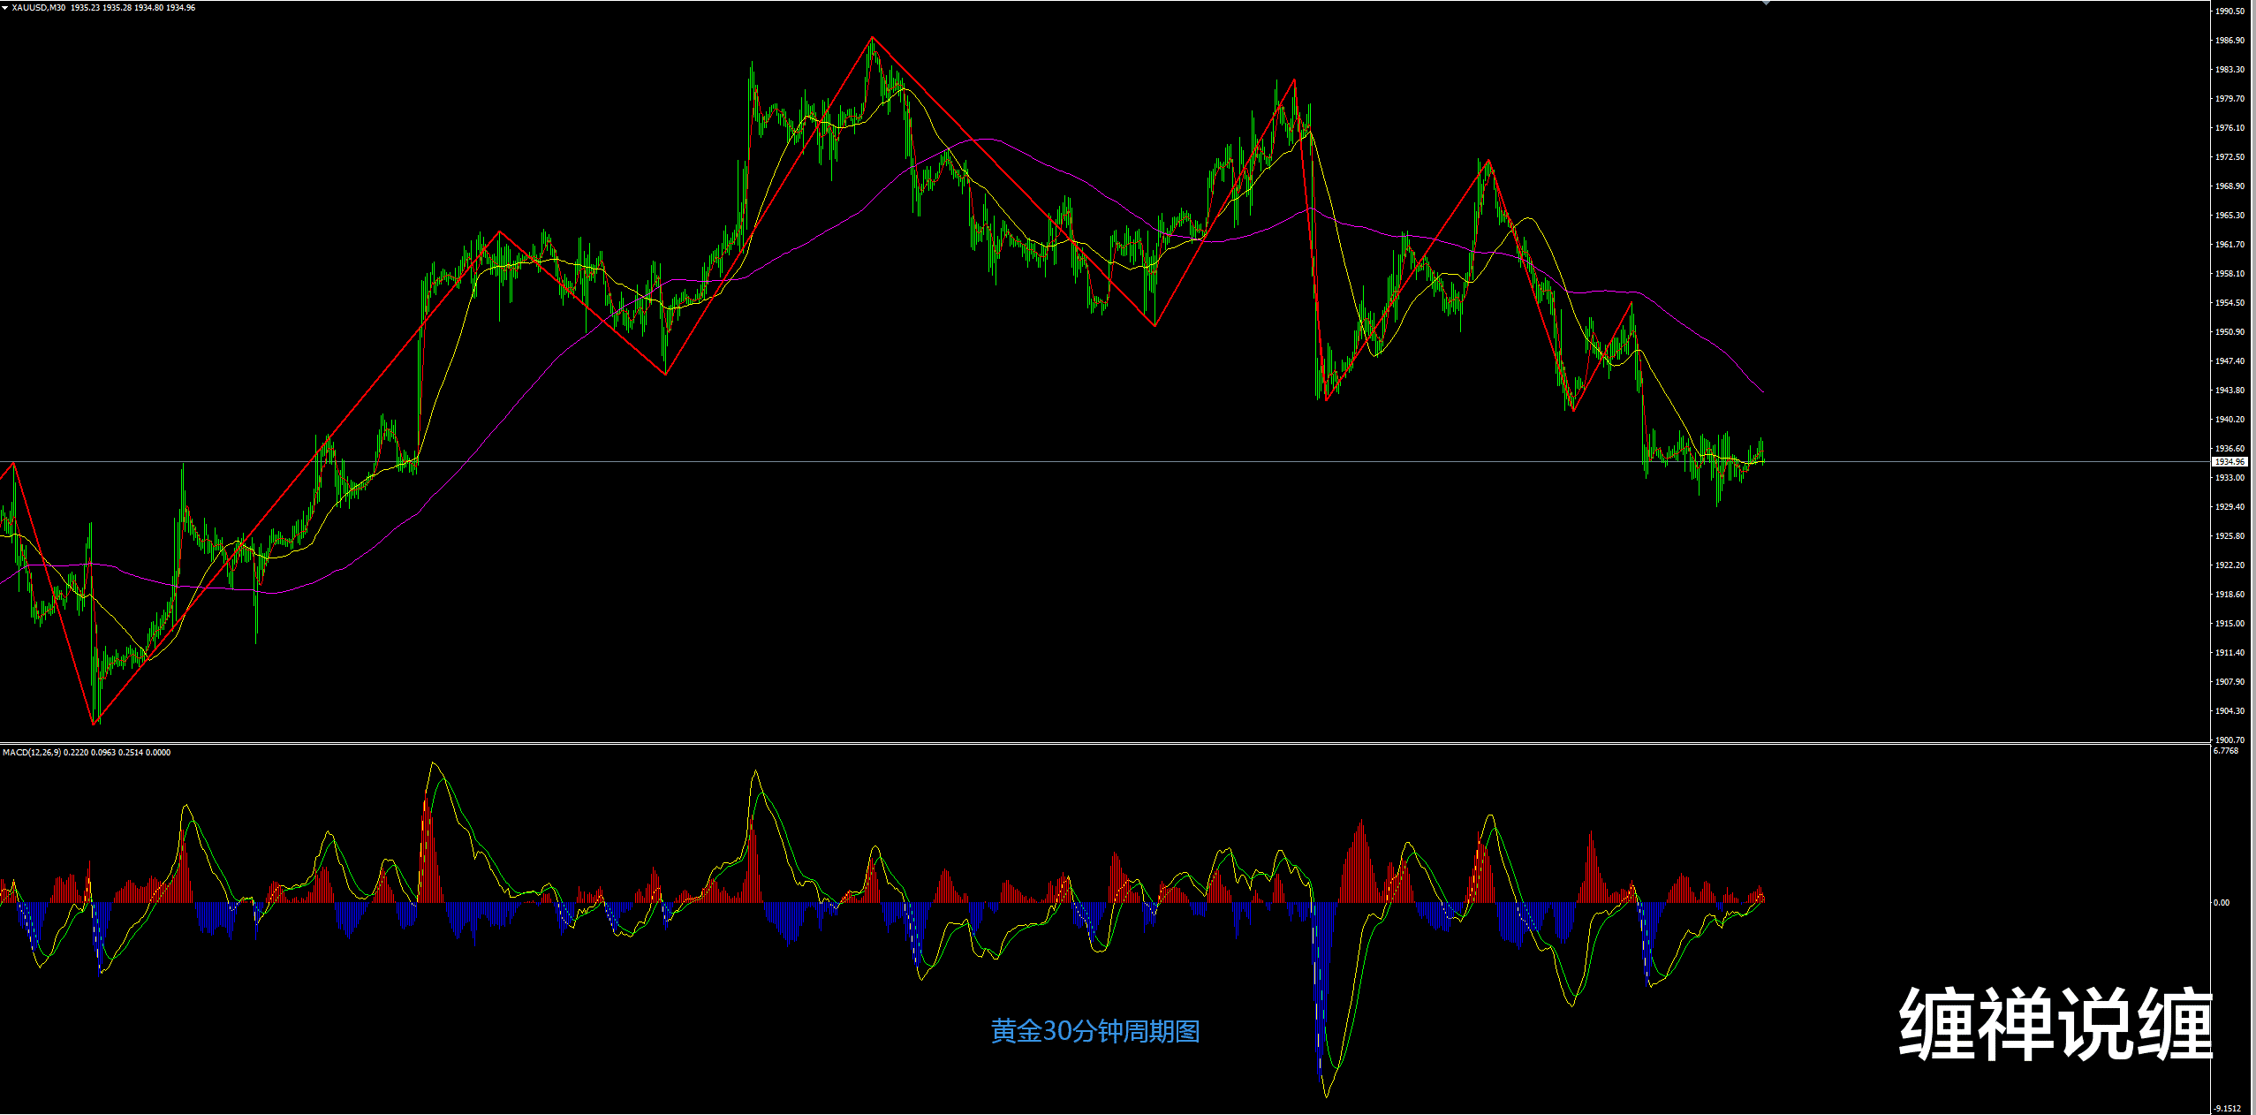Click the chart shift triangle marker

pyautogui.click(x=1765, y=4)
